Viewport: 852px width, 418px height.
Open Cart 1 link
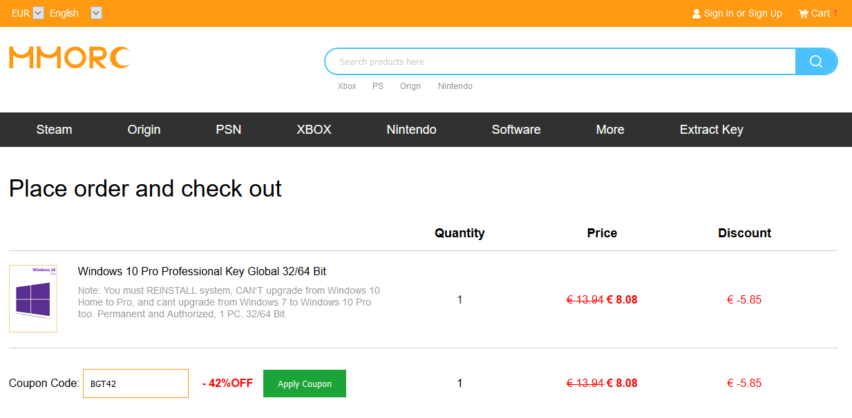click(x=824, y=13)
